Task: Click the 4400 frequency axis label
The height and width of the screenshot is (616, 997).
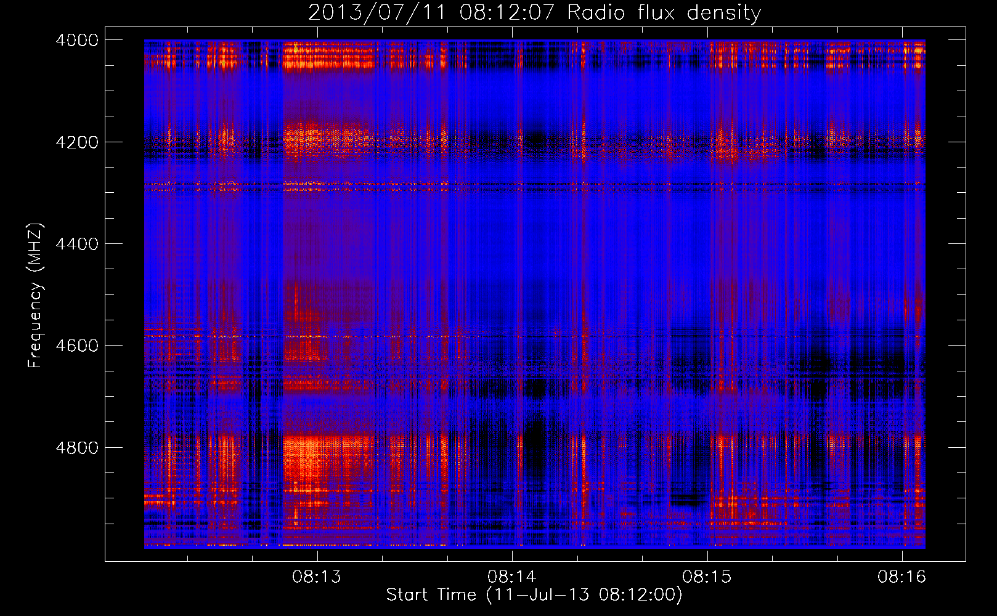Action: [77, 244]
